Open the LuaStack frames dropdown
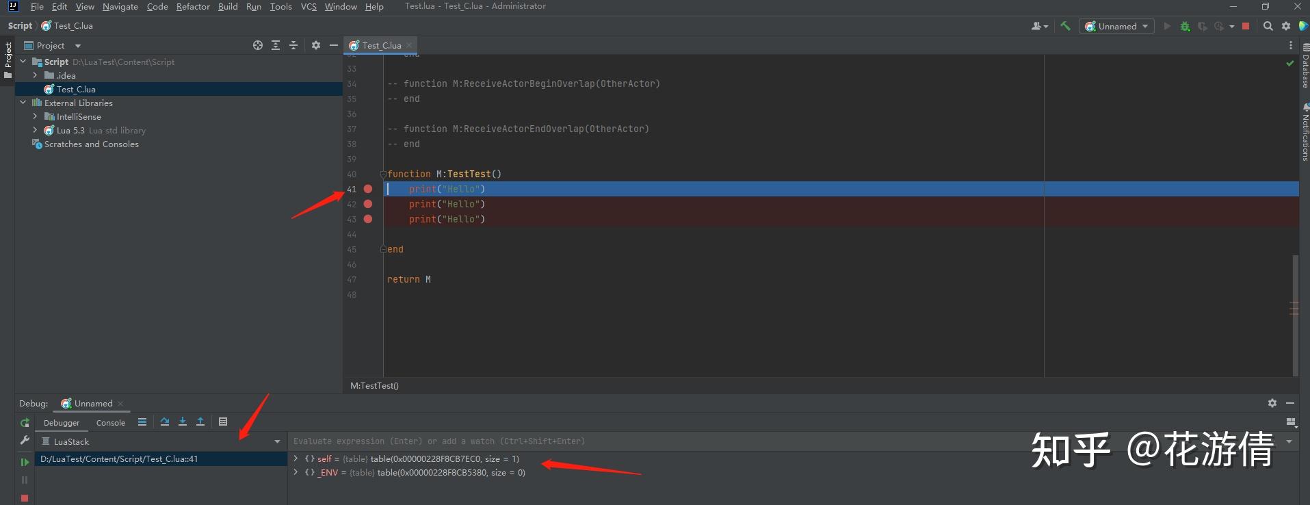Viewport: 1310px width, 505px height. click(x=161, y=441)
